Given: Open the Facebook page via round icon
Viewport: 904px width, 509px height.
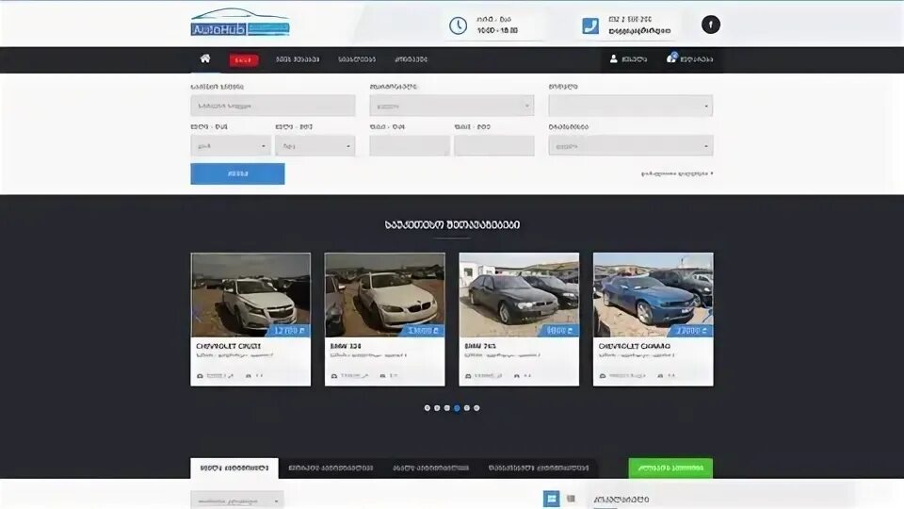Looking at the screenshot, I should (710, 25).
